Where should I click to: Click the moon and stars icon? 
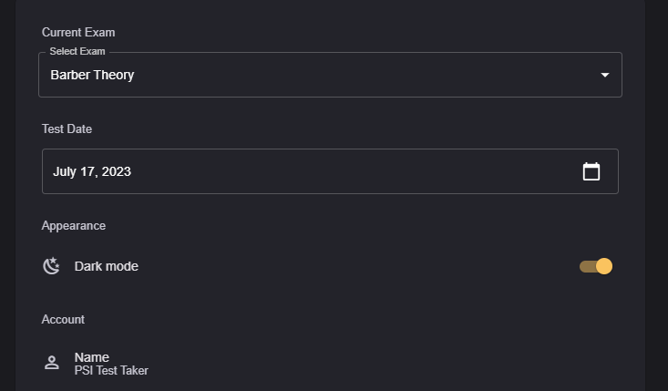pos(52,266)
